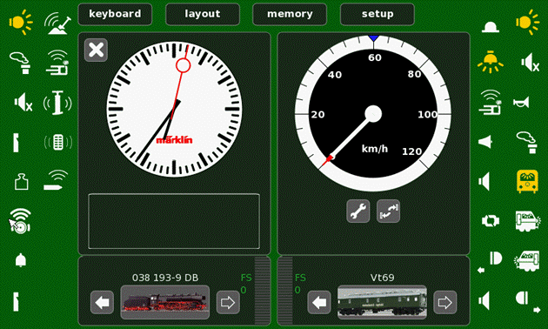Select previous locomotive for the 038 193-9 DB controller

102,302
